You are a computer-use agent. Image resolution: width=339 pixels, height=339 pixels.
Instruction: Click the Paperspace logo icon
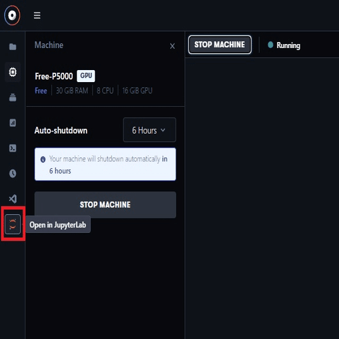[x=12, y=15]
